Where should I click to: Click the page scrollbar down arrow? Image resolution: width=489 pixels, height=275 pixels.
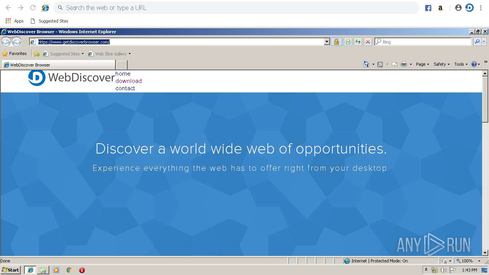pos(485,252)
